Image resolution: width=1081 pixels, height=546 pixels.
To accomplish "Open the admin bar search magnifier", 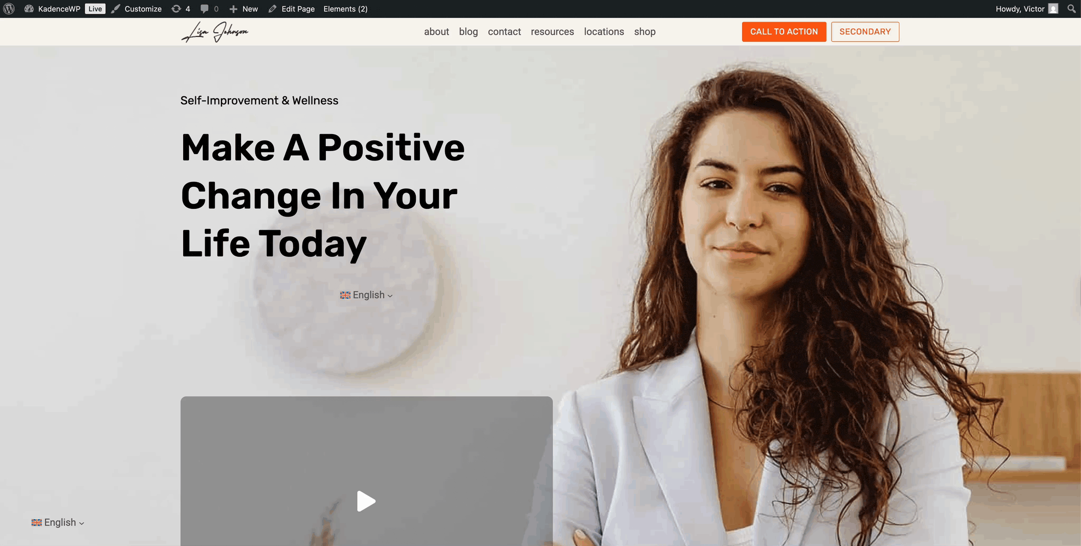I will (1071, 9).
